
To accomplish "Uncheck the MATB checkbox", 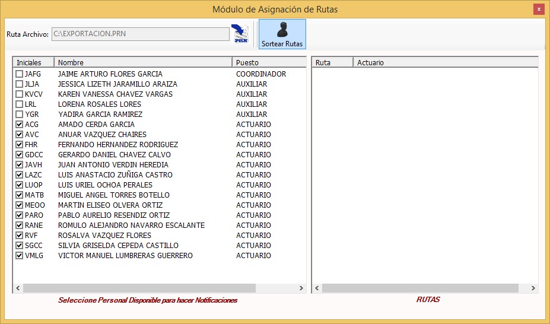I will (x=20, y=195).
